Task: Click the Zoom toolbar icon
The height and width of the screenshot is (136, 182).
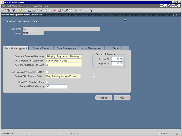Action: point(71,11)
